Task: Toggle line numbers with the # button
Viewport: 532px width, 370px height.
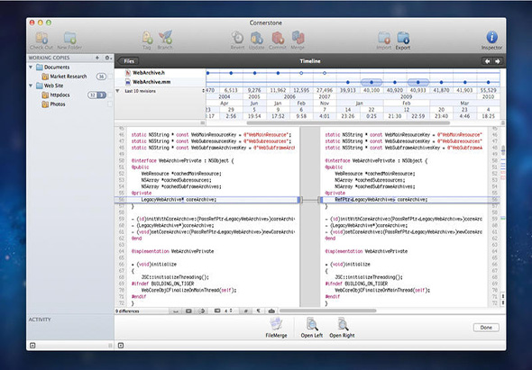Action: 245,311
